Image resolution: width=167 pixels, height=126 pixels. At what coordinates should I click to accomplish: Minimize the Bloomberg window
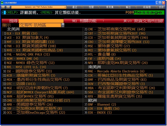(x=157, y=3)
